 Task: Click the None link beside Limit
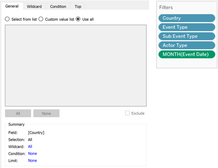pos(33,160)
